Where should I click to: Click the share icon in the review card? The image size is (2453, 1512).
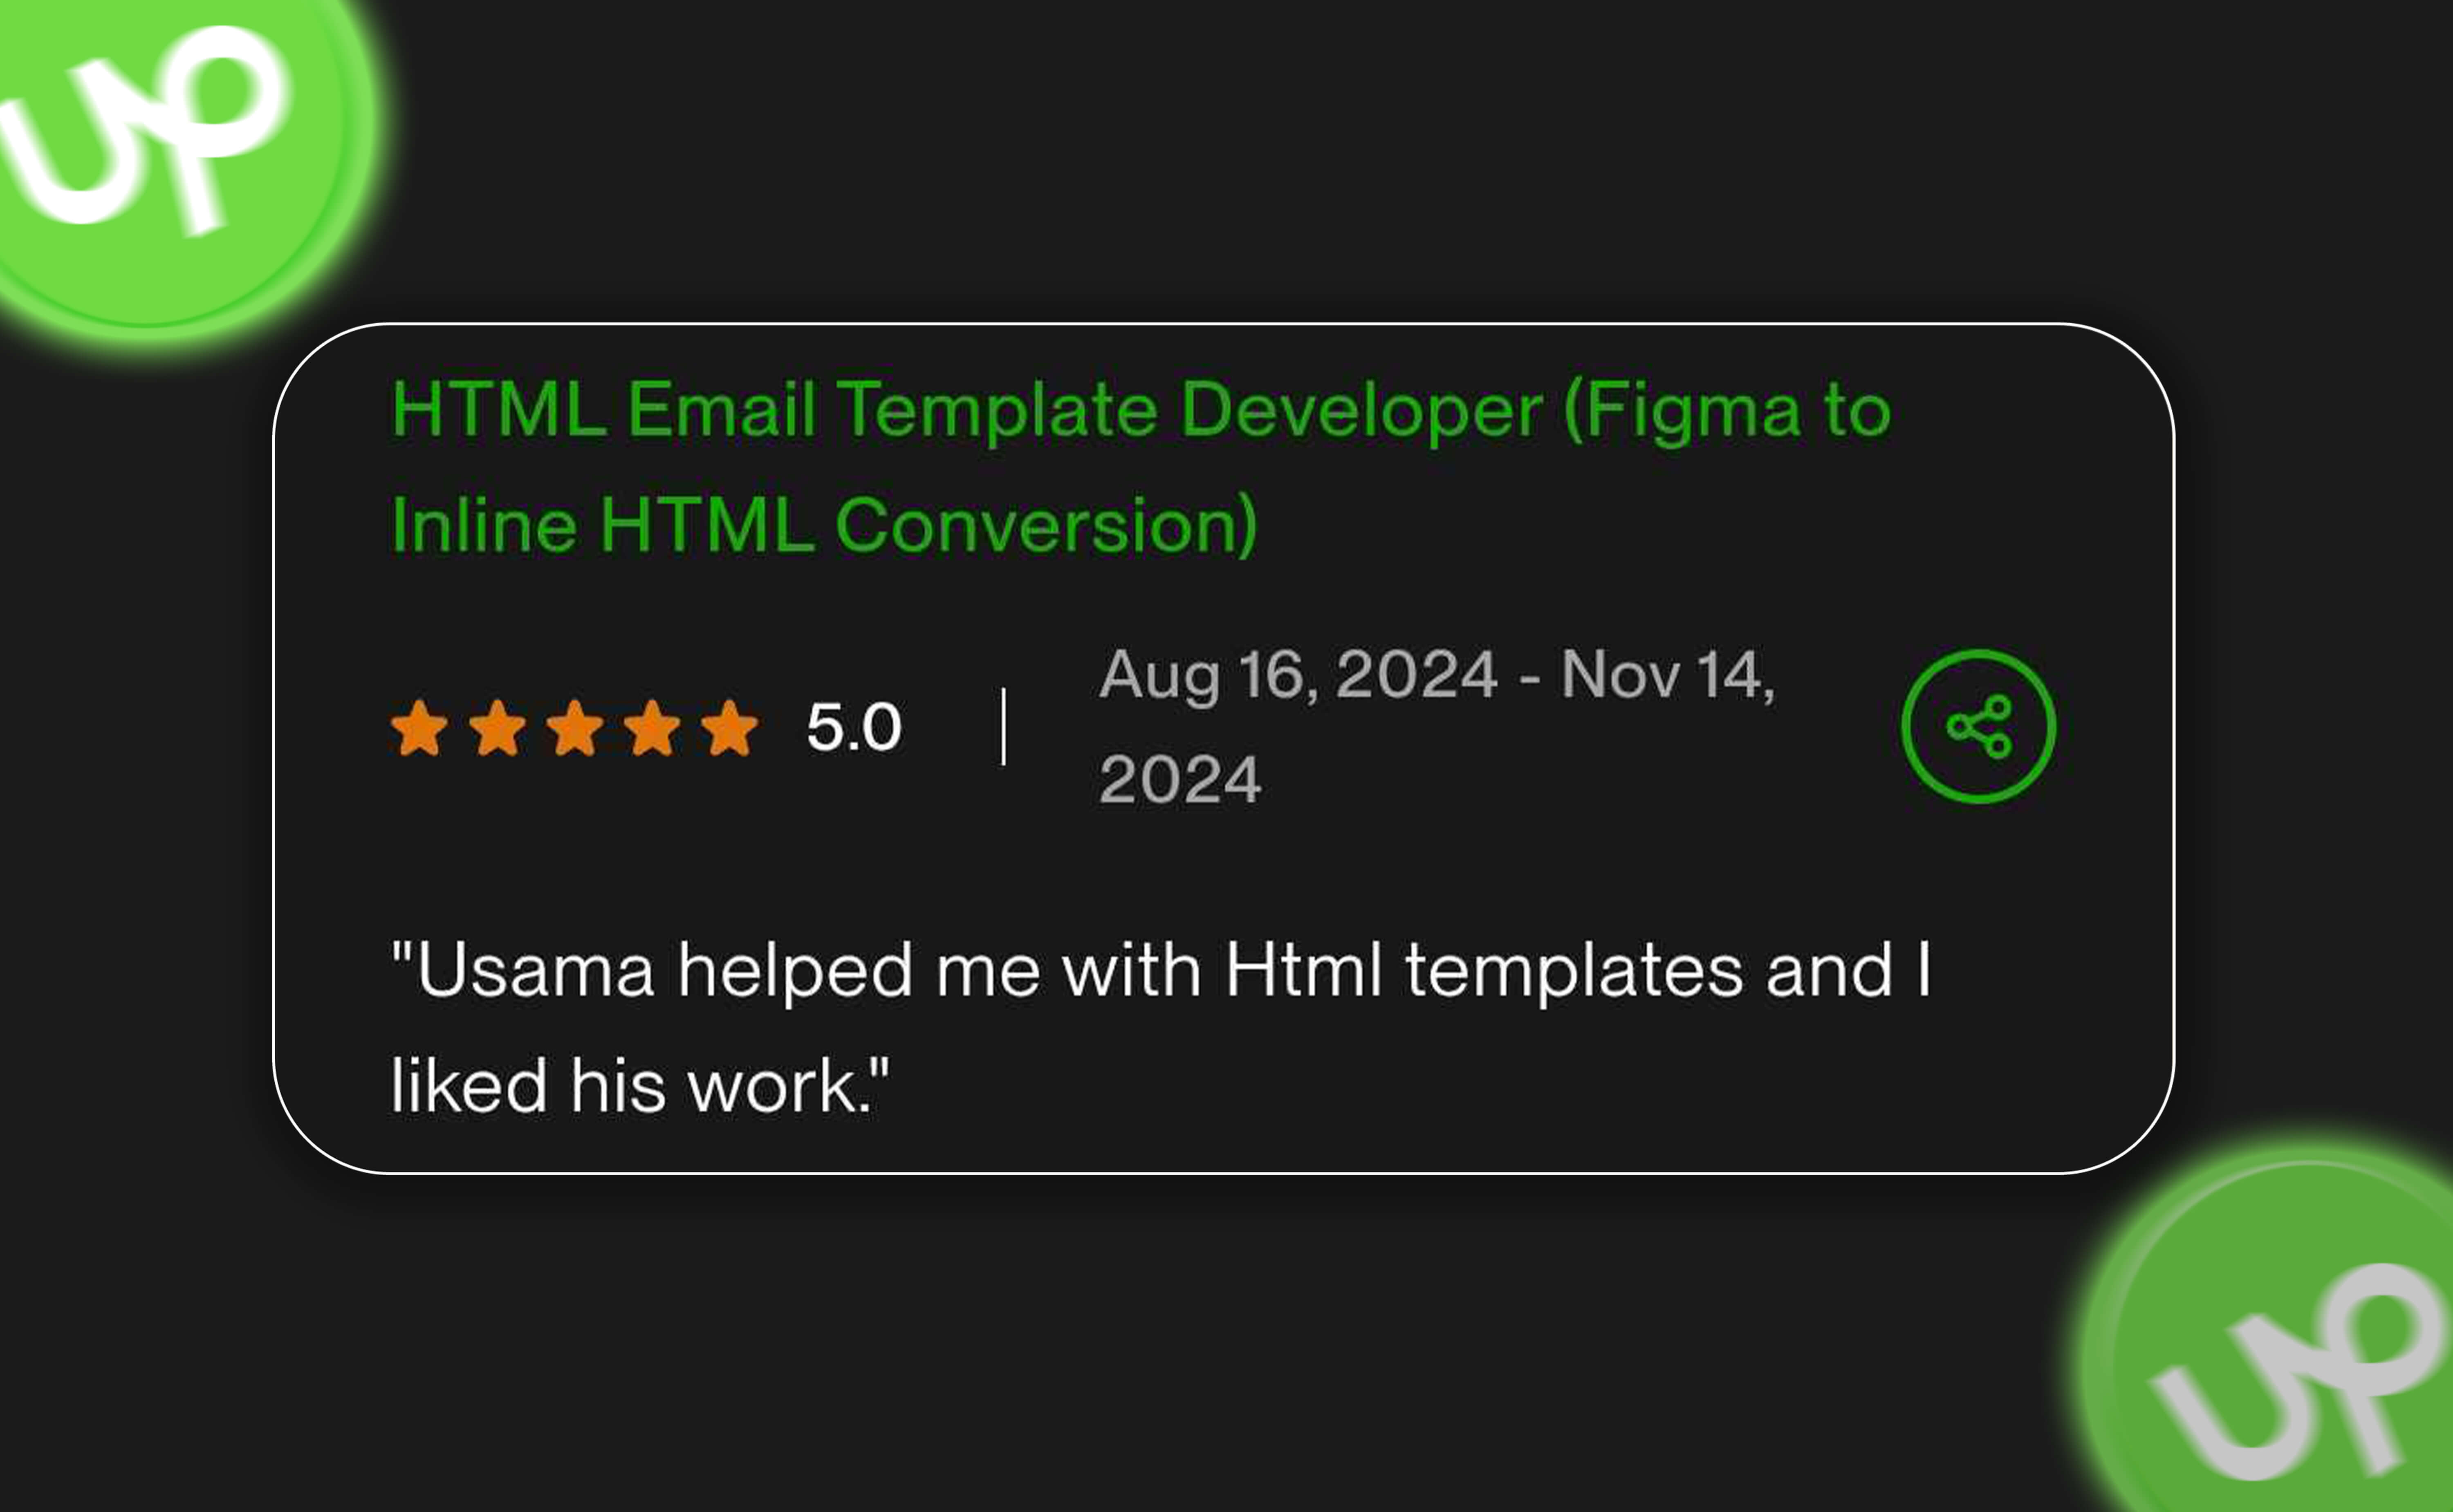tap(1978, 726)
